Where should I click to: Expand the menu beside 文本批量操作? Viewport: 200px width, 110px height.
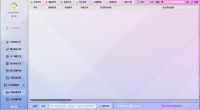24,85
